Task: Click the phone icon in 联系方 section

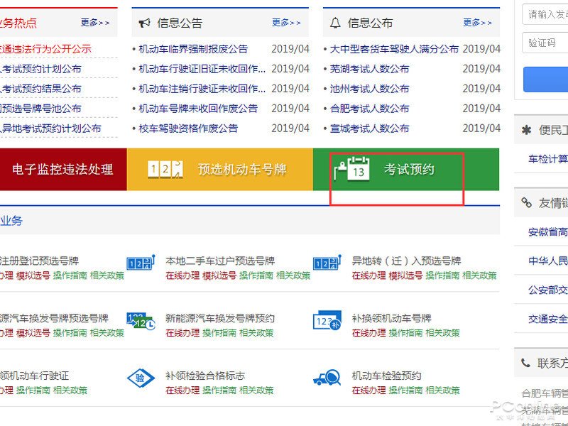Action: click(x=525, y=362)
